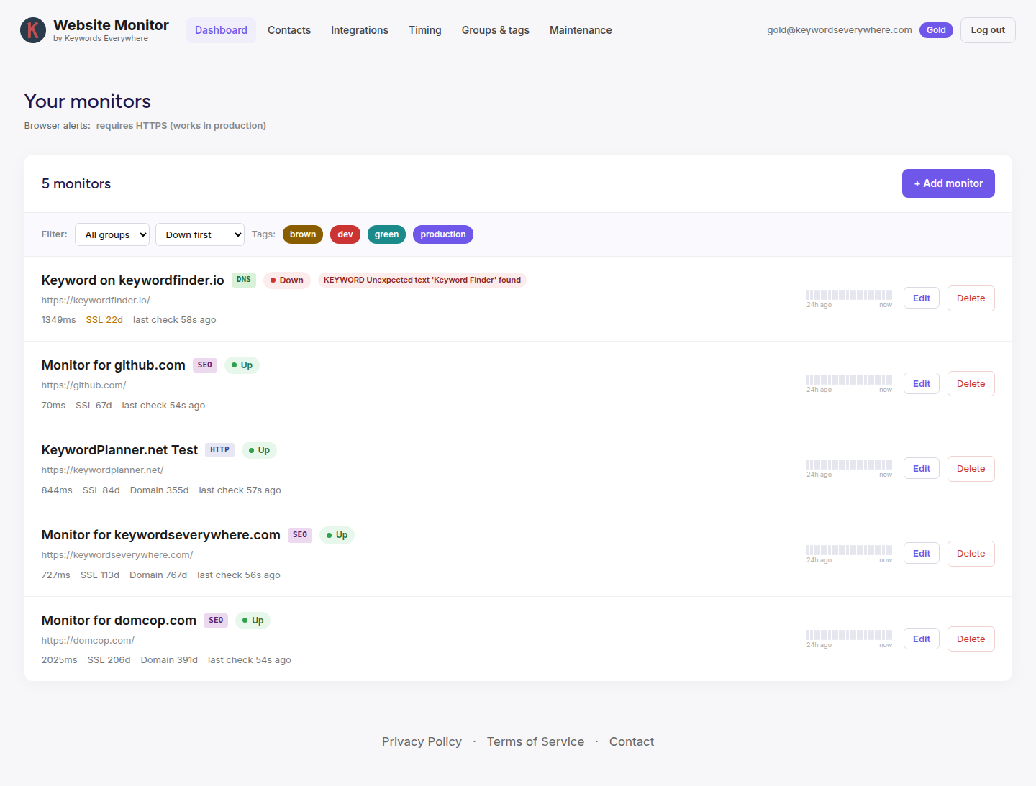1036x786 pixels.
Task: Click the Contact footer link
Action: tap(632, 741)
